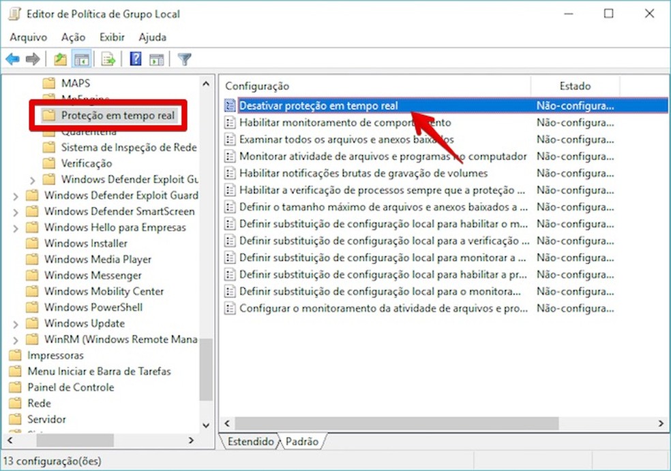Select the Windows Update folder

point(84,323)
